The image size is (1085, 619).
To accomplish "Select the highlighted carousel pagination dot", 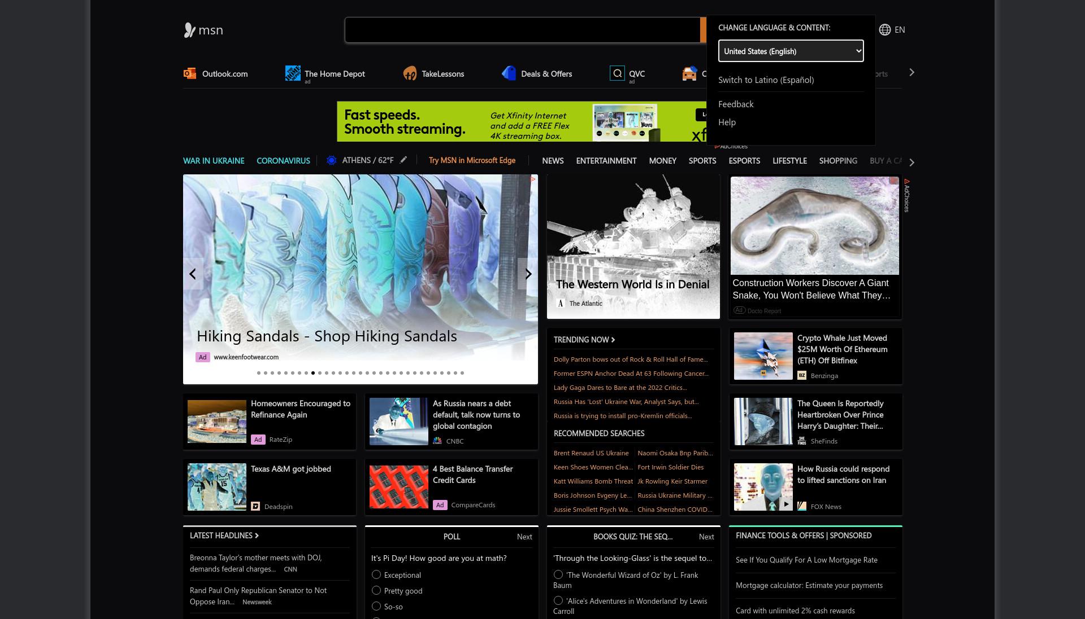I will tap(313, 373).
